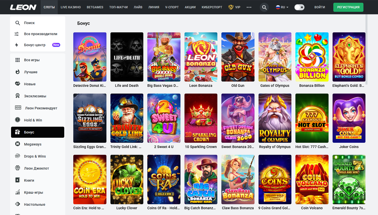Open Sizzling Eggs game thumbnail
This screenshot has height=215, width=378.
tap(90, 118)
